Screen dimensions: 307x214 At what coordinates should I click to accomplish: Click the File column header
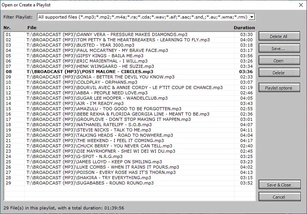click(32, 28)
